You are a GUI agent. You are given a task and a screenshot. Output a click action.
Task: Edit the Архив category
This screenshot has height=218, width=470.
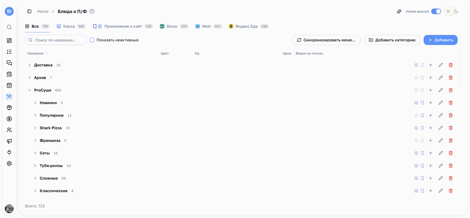(441, 78)
